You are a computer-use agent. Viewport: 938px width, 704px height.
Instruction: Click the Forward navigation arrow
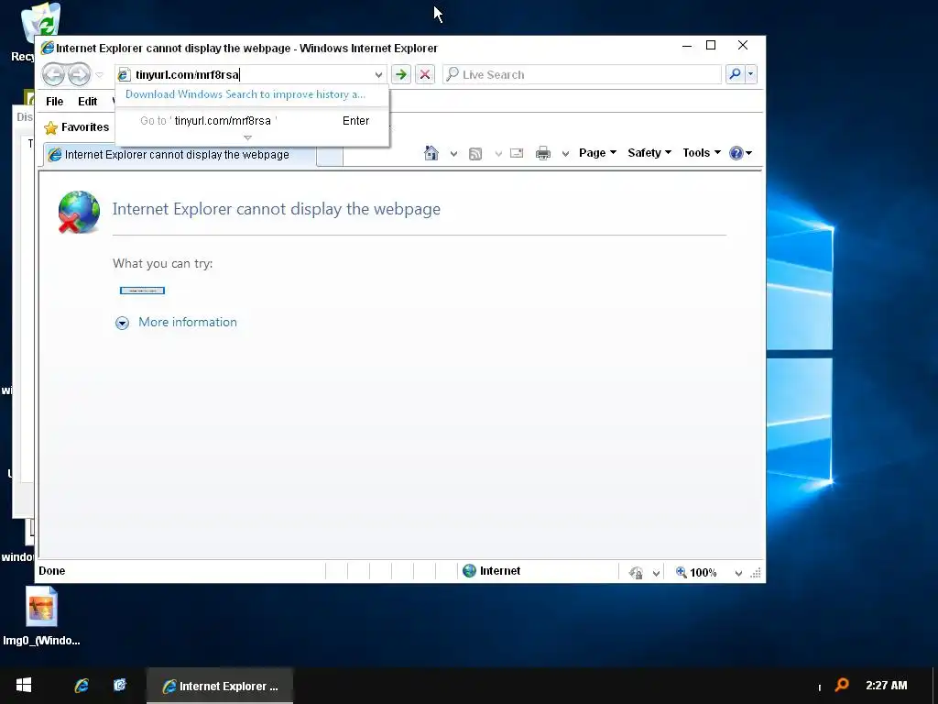79,74
